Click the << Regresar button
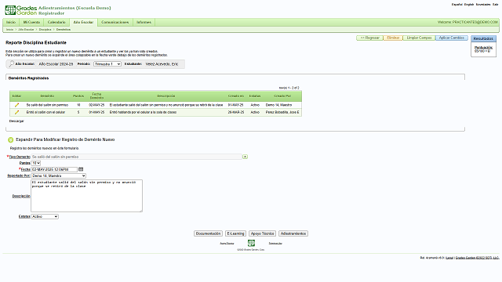Viewport: 502px width, 282px height. 369,38
